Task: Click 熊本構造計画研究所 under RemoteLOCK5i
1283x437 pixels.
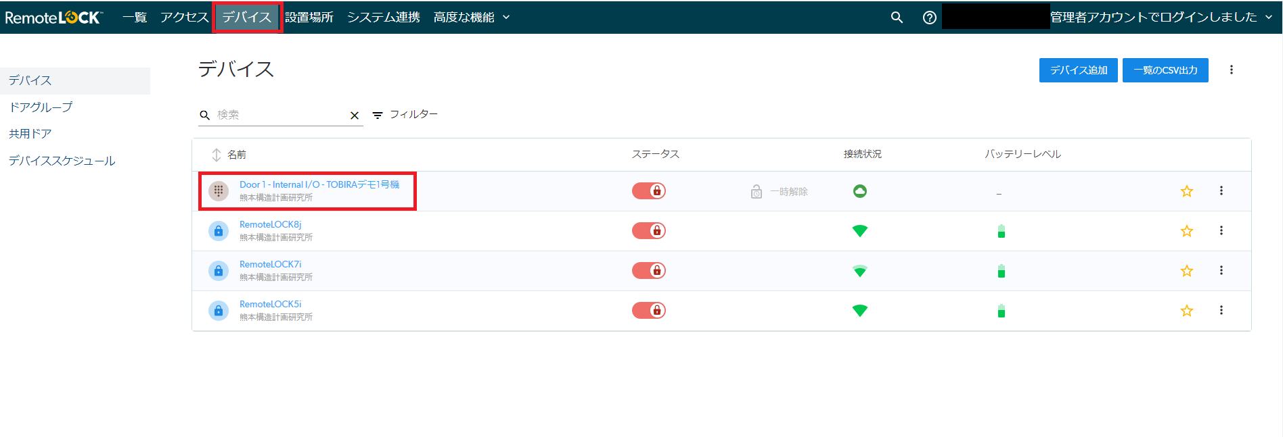Action: [x=276, y=317]
